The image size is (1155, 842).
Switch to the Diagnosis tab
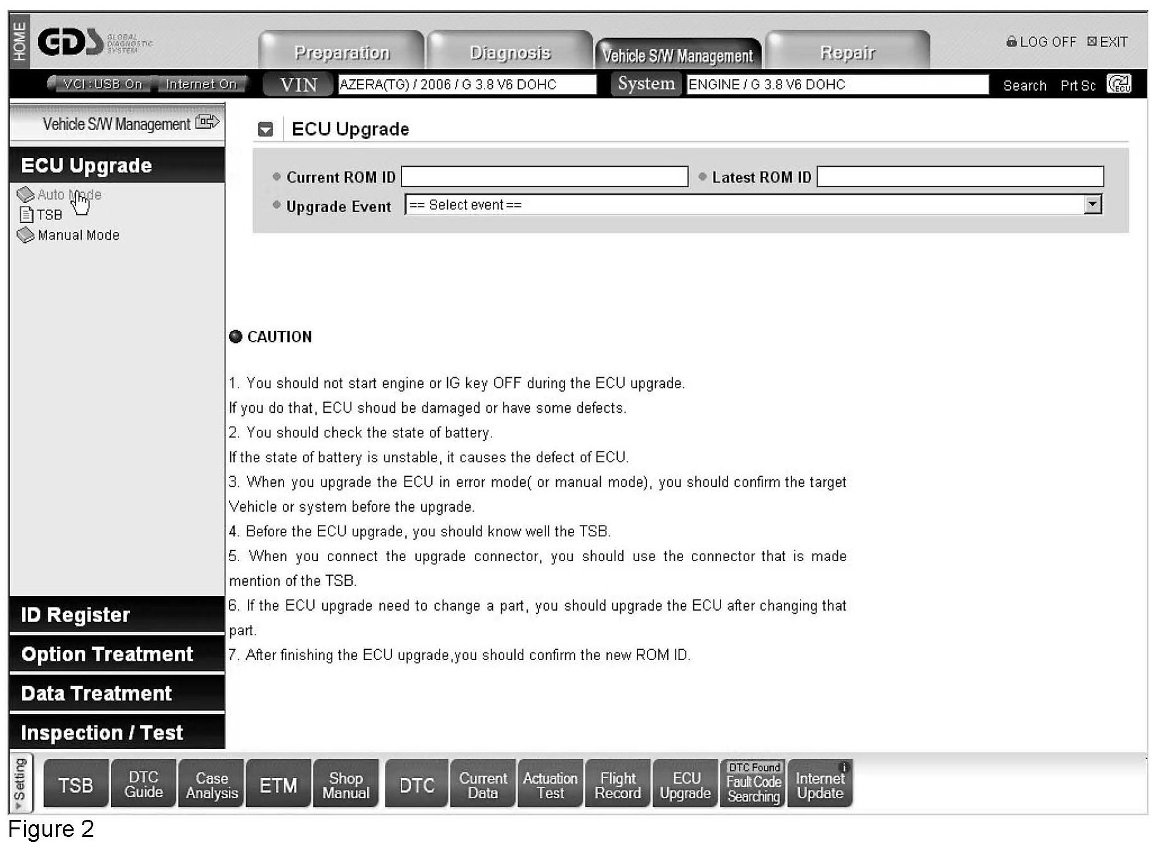[x=509, y=53]
